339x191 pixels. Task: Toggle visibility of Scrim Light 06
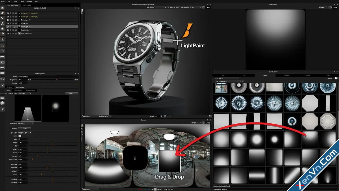click(8, 27)
